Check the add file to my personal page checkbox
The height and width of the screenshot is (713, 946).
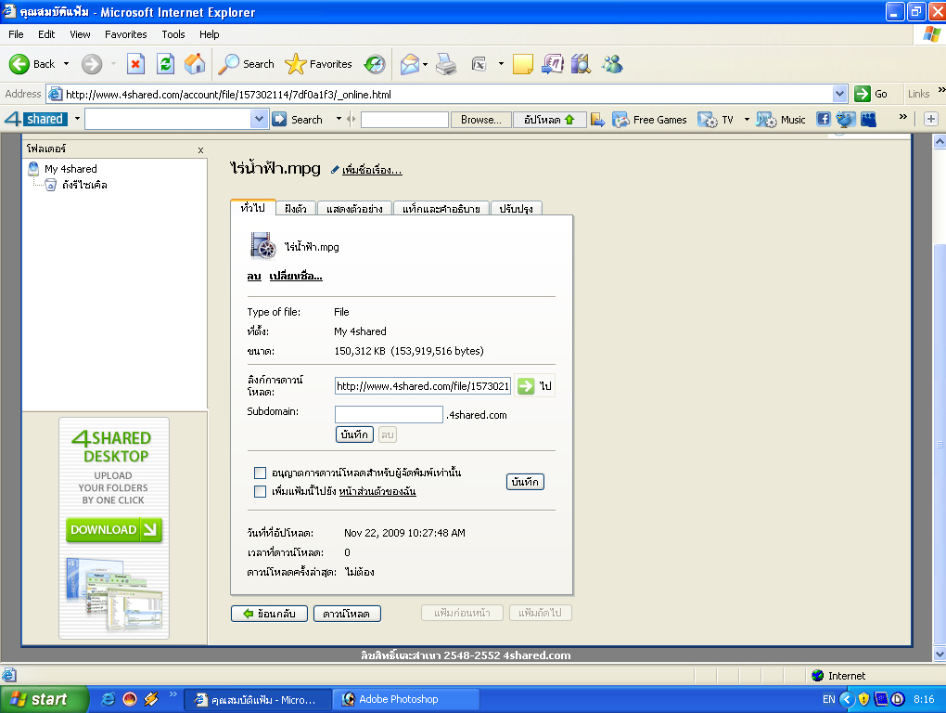pos(260,491)
